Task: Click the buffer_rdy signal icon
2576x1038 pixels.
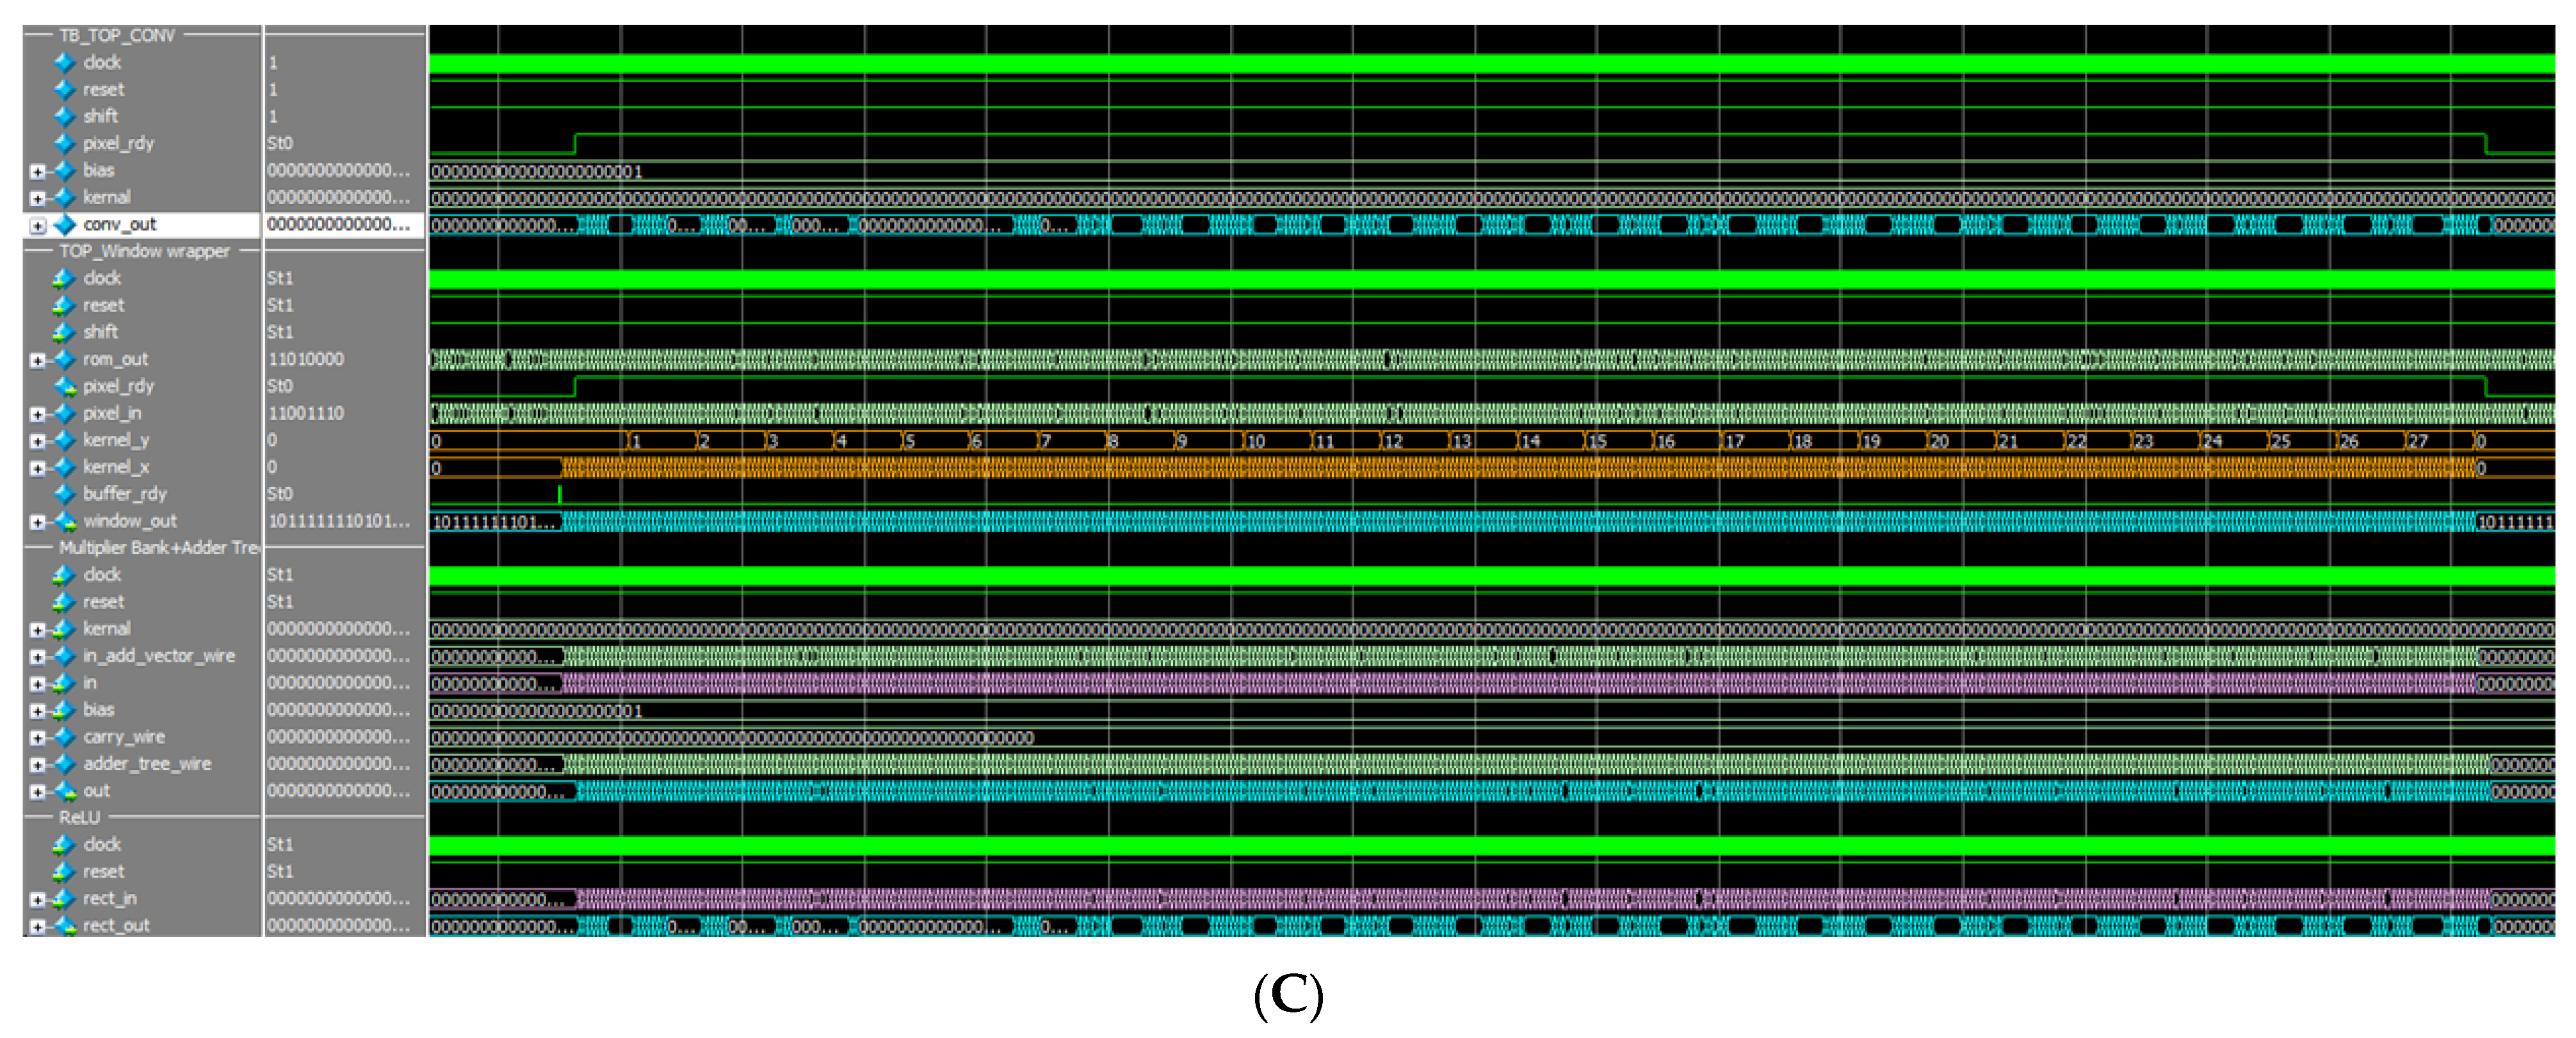Action: click(x=64, y=493)
